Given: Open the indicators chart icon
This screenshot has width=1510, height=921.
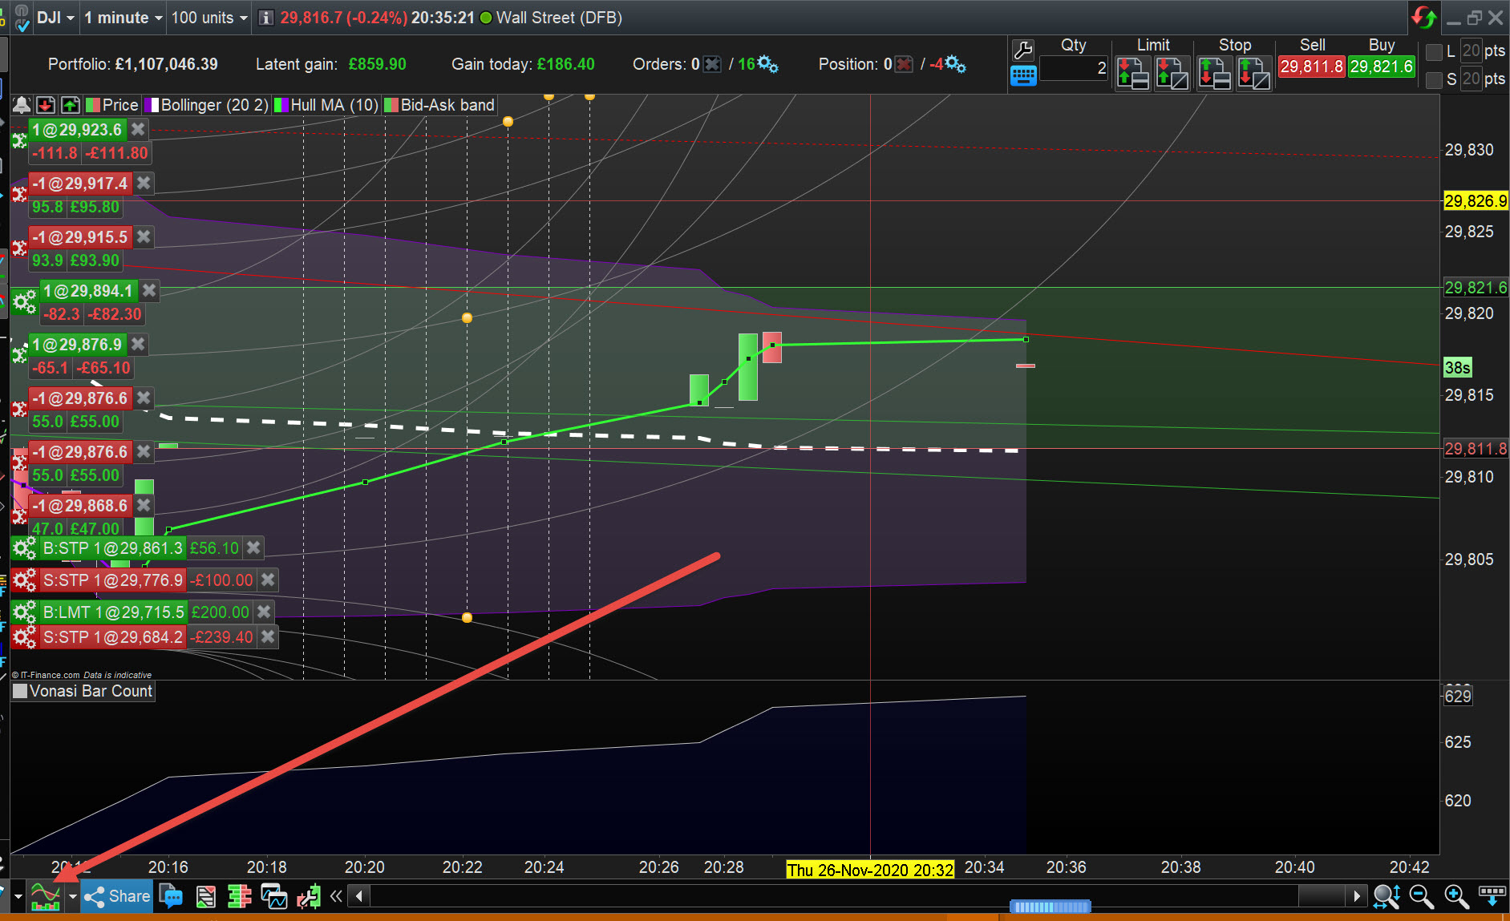Looking at the screenshot, I should click(x=46, y=895).
